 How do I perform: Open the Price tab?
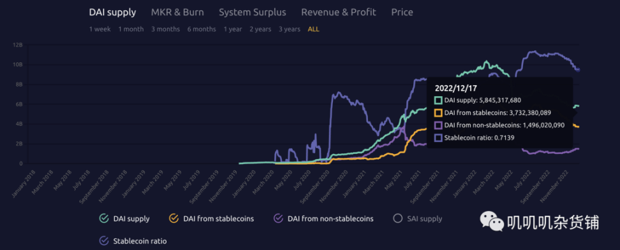click(402, 12)
